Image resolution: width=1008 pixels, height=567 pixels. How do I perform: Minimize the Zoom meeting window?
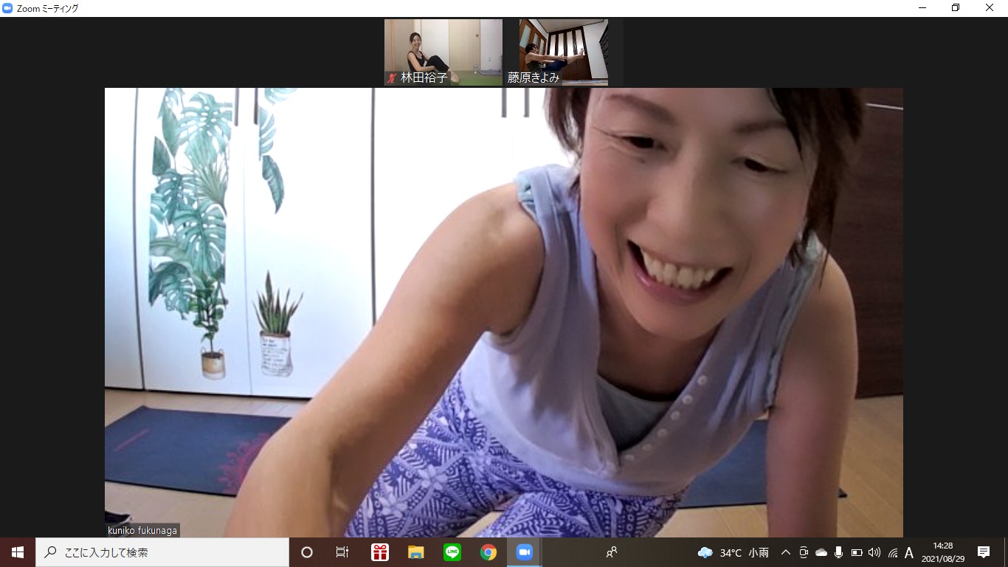point(922,8)
